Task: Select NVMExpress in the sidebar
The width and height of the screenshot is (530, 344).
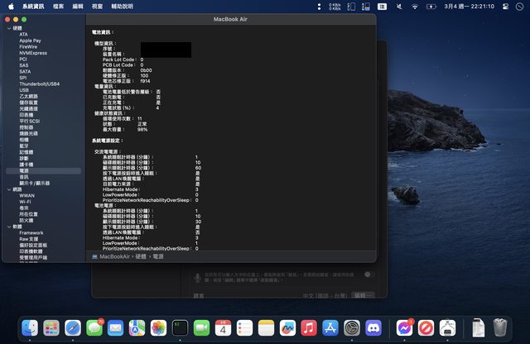Action: point(33,53)
